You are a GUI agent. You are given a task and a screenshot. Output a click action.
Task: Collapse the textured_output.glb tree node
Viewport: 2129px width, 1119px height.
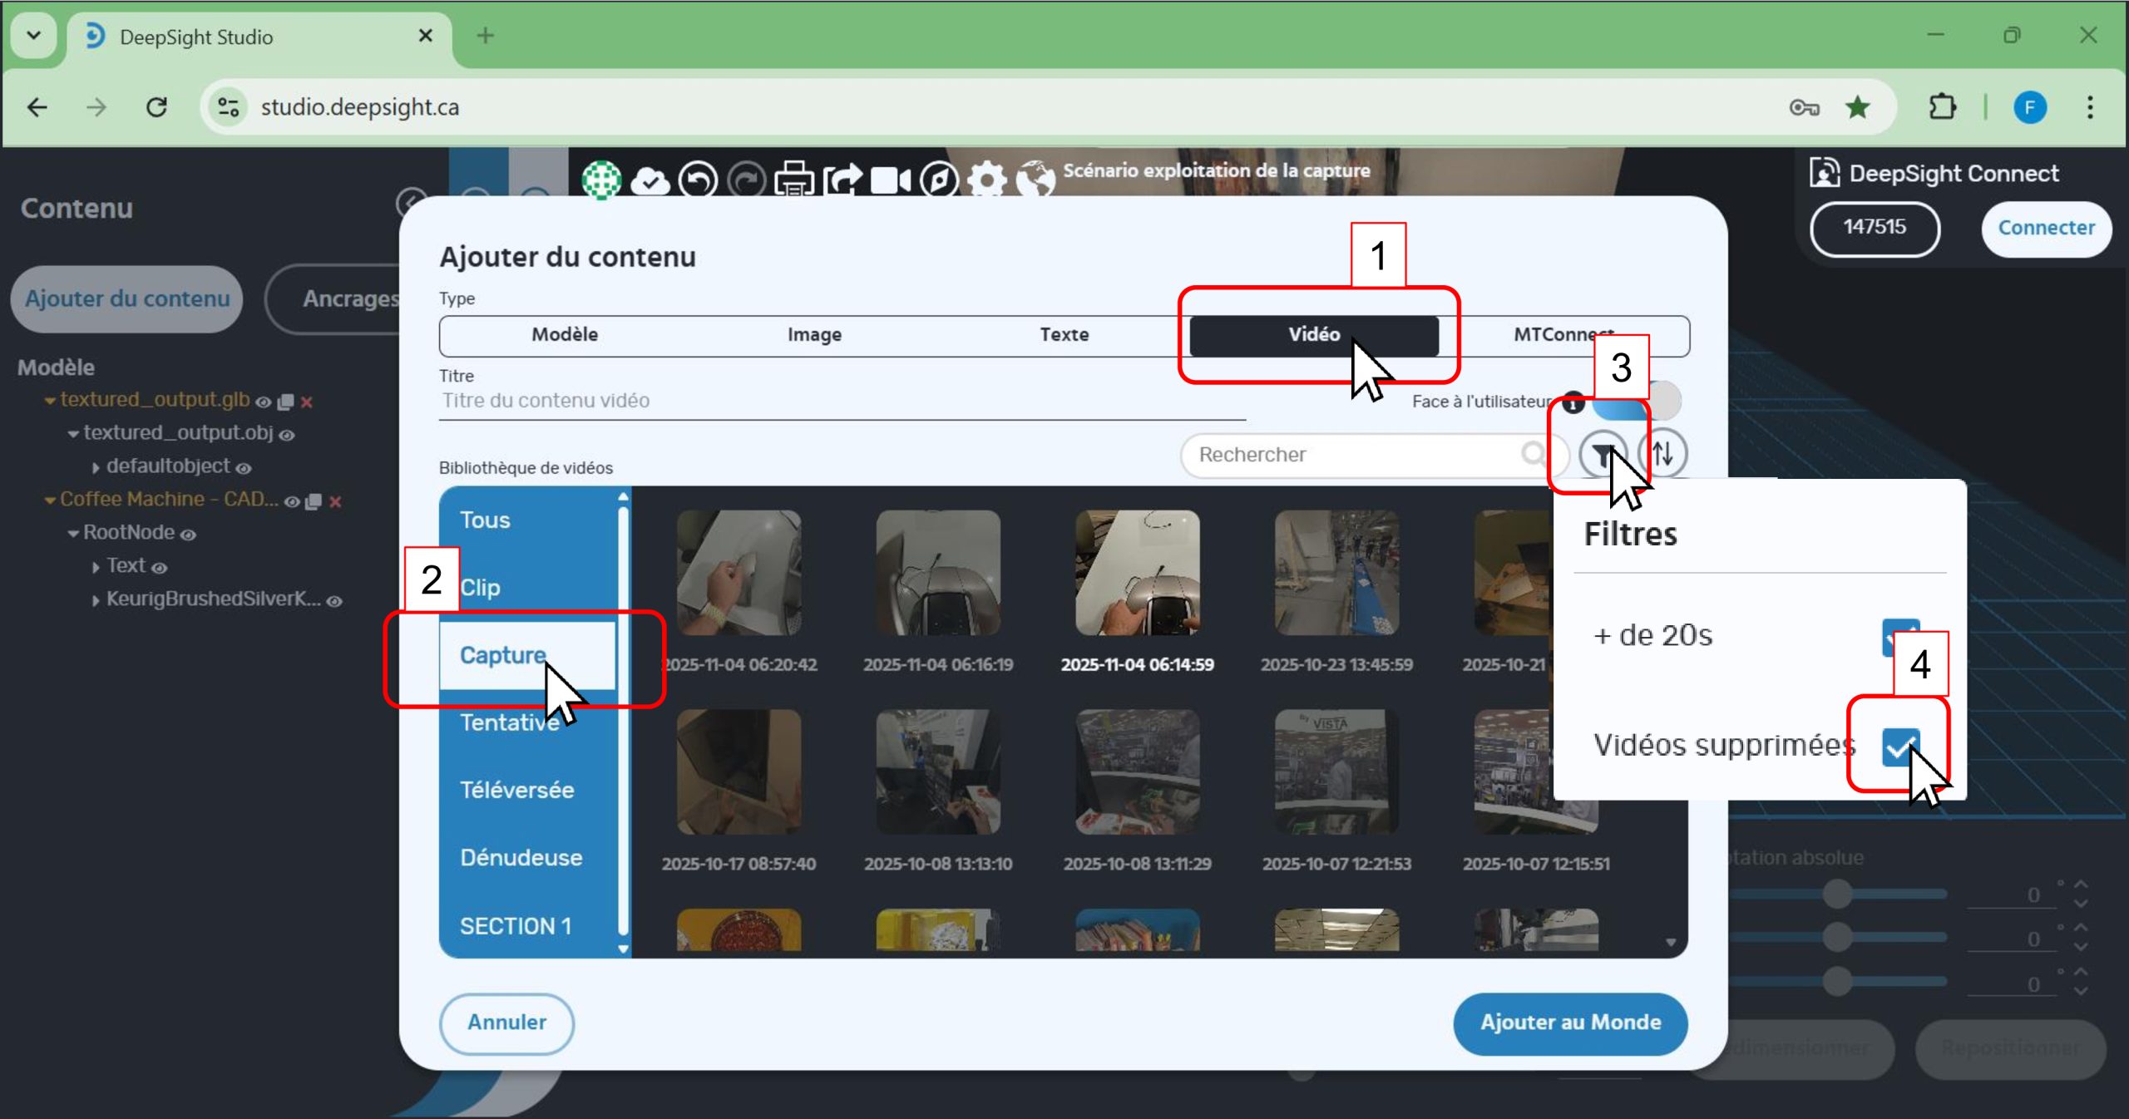click(x=50, y=401)
